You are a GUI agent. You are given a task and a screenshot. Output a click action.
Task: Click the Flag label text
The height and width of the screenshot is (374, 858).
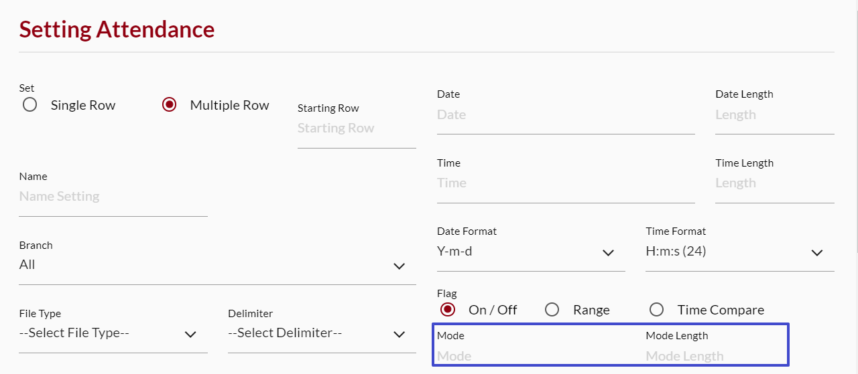(x=446, y=294)
